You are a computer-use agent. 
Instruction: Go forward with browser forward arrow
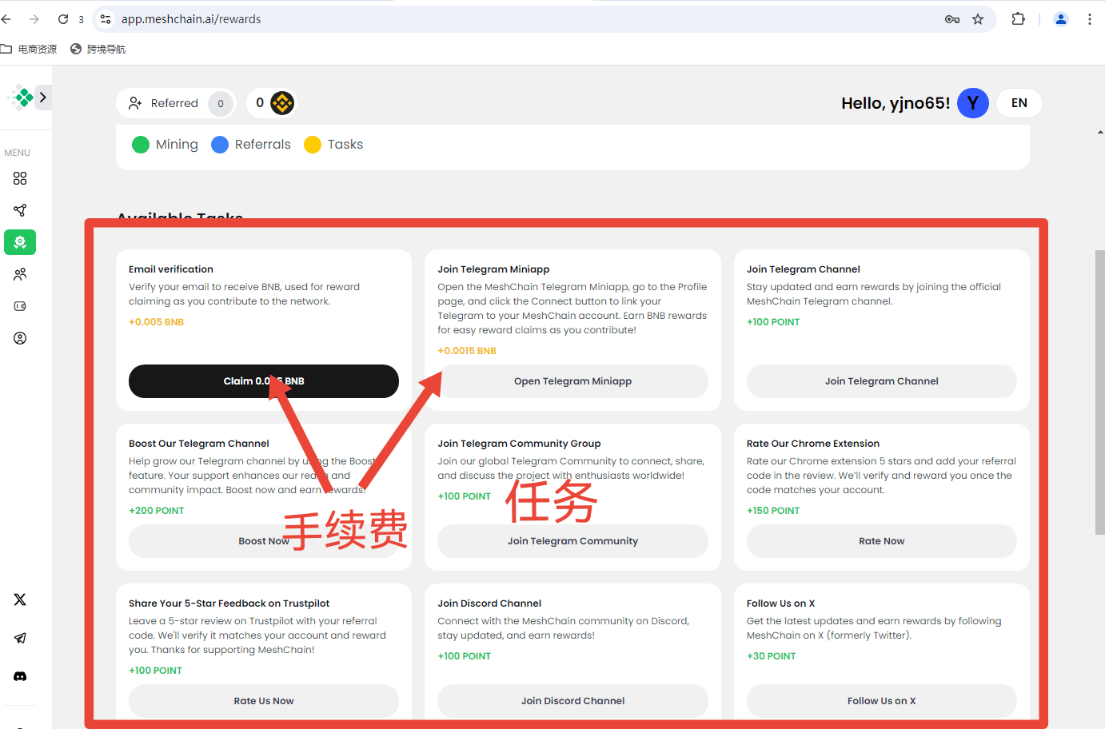pyautogui.click(x=34, y=19)
